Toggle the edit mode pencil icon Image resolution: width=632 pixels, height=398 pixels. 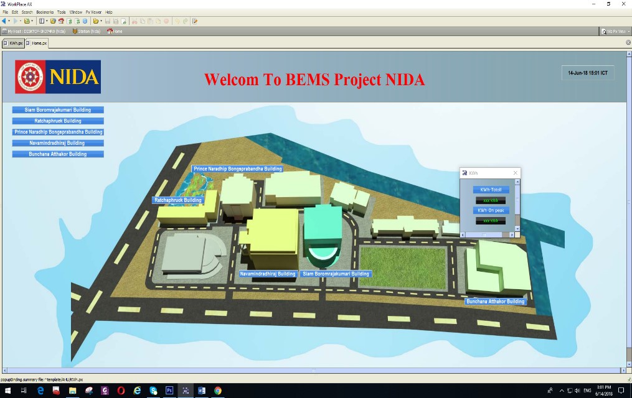[x=195, y=21]
